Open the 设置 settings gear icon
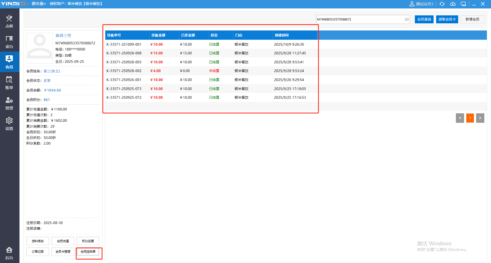 (9, 124)
